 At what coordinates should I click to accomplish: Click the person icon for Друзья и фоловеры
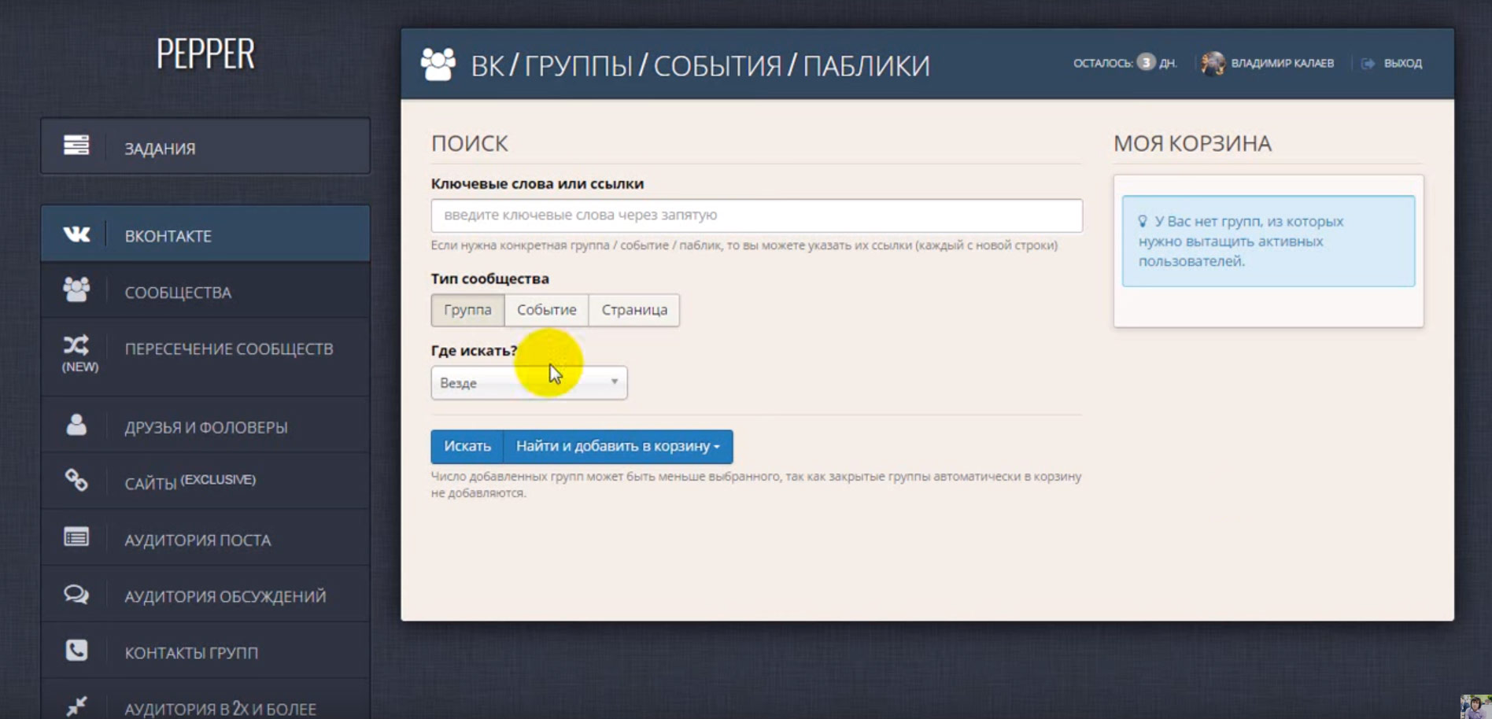point(76,426)
